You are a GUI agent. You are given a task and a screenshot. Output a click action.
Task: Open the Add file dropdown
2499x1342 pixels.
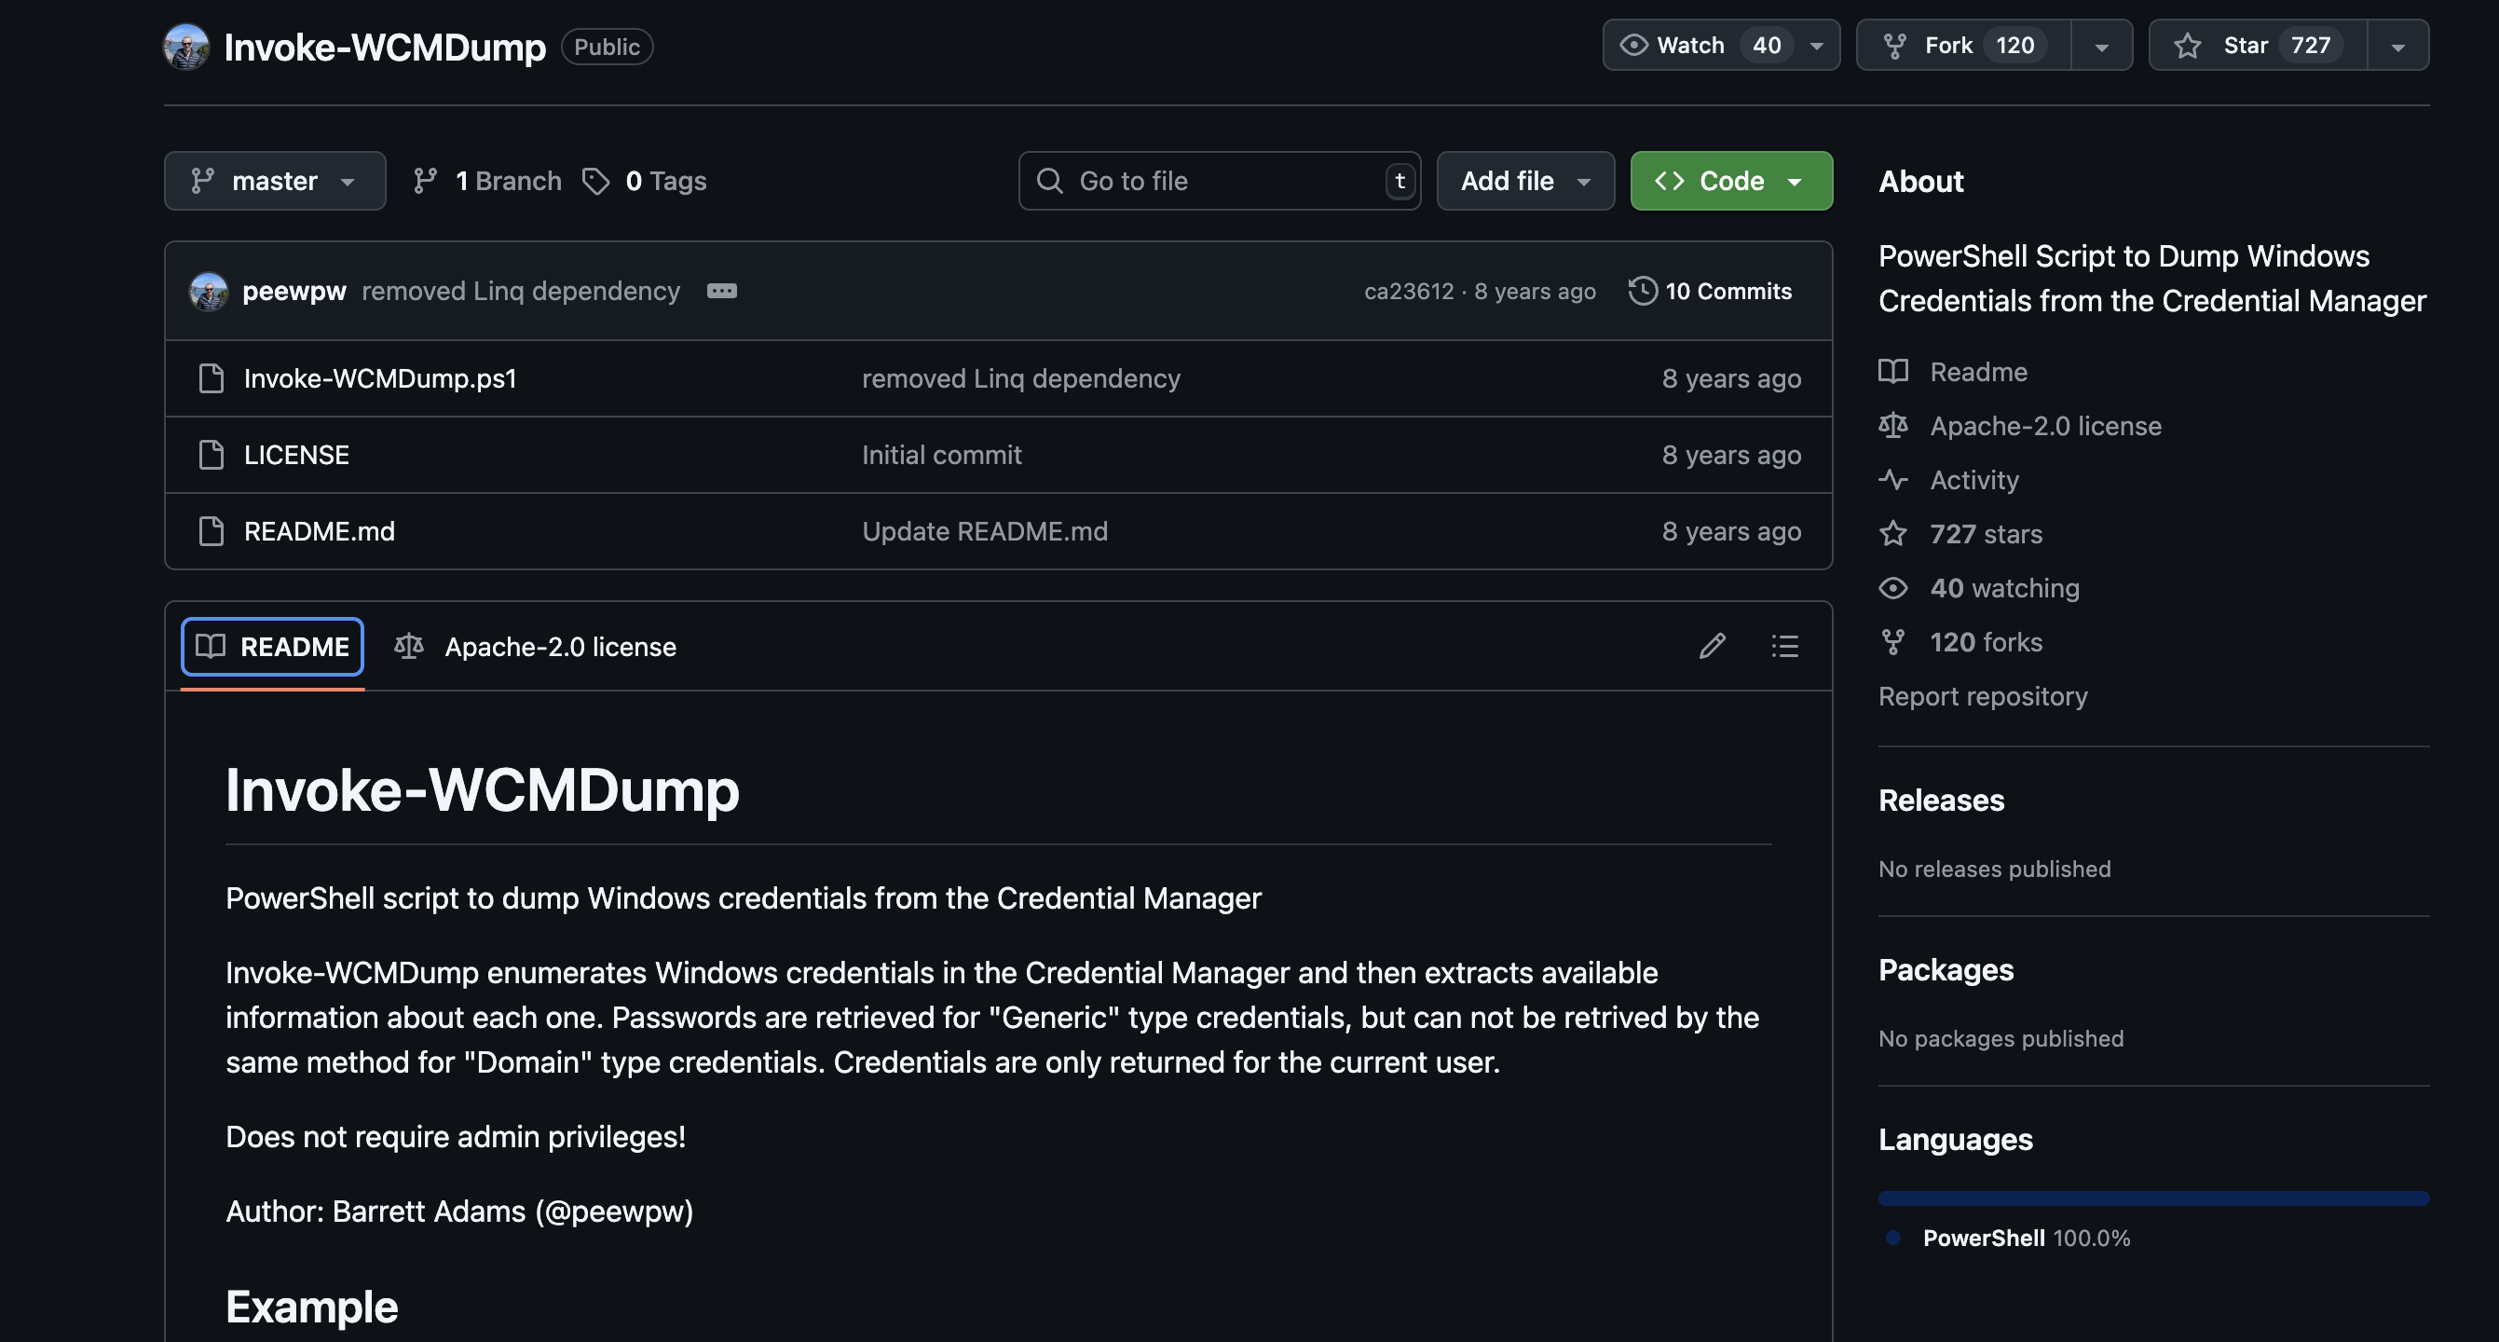1525,181
